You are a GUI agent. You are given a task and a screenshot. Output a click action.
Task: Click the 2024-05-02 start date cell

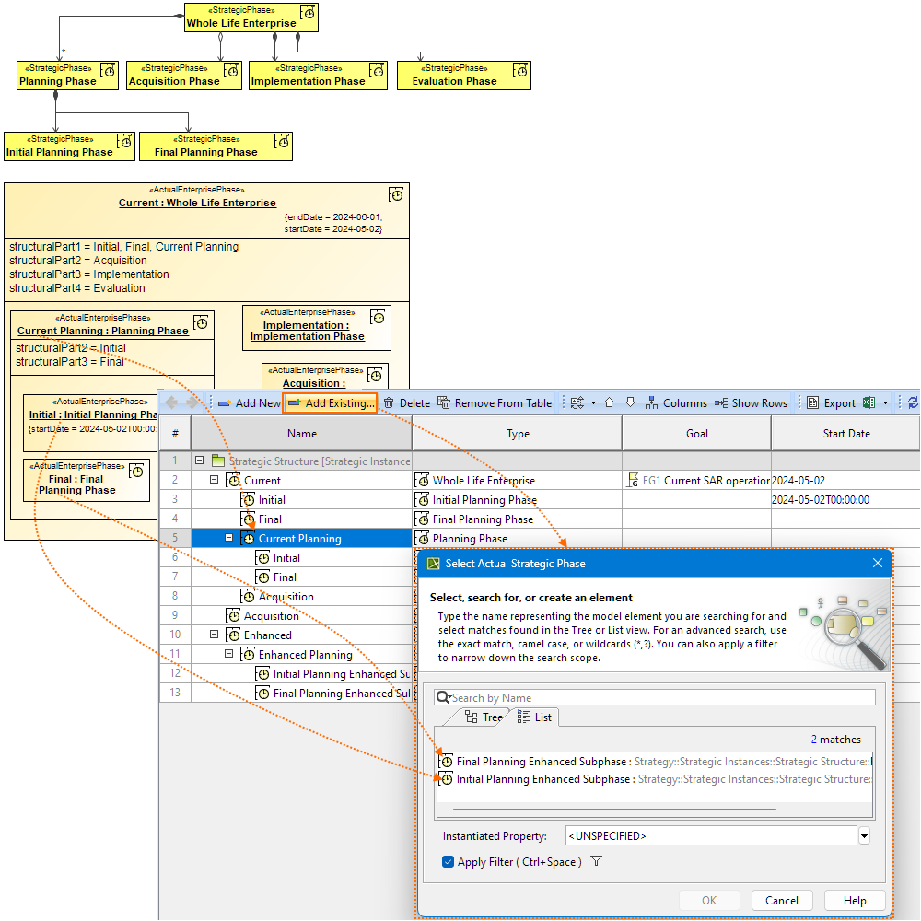coord(845,481)
